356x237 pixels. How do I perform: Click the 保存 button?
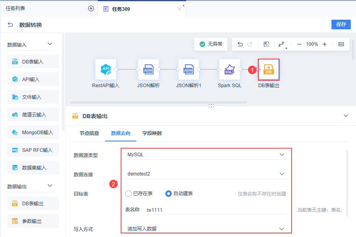click(341, 25)
